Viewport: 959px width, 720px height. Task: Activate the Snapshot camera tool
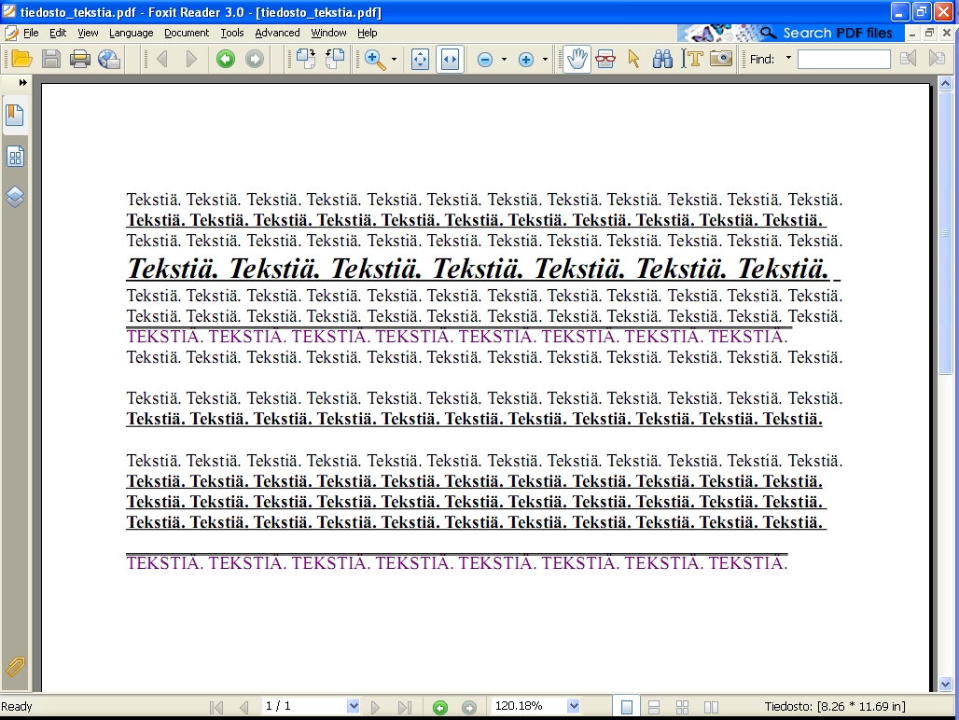click(720, 59)
